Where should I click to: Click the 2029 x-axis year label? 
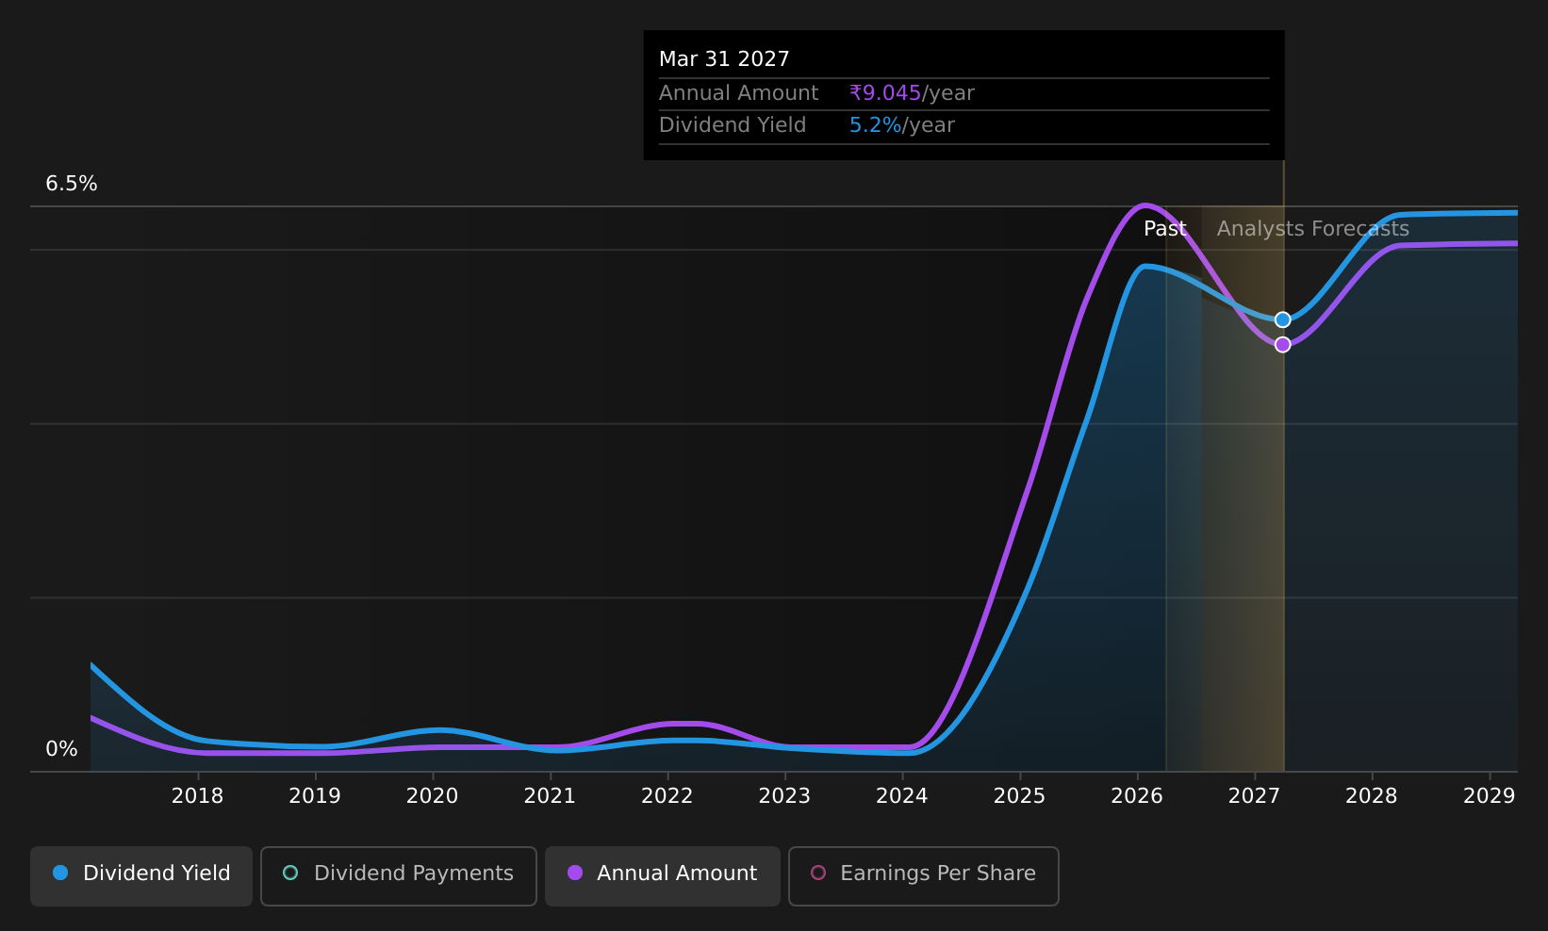1489,796
